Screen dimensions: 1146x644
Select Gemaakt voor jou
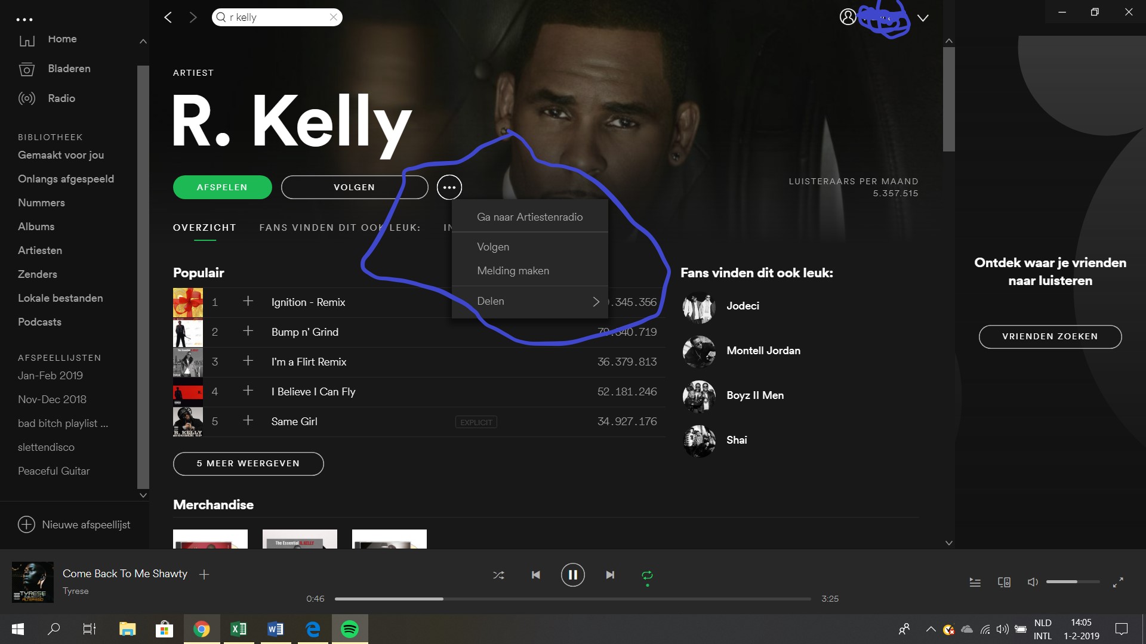(61, 155)
